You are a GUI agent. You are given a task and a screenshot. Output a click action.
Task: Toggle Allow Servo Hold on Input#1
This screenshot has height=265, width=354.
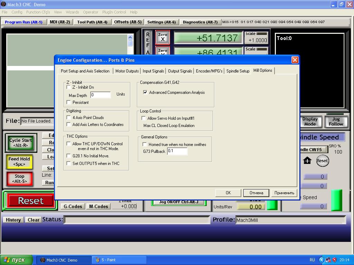(143, 118)
